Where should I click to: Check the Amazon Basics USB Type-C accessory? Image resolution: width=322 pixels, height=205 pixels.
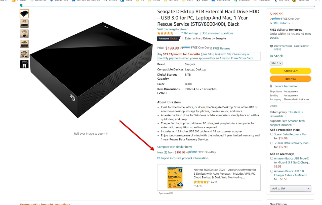(x=272, y=158)
